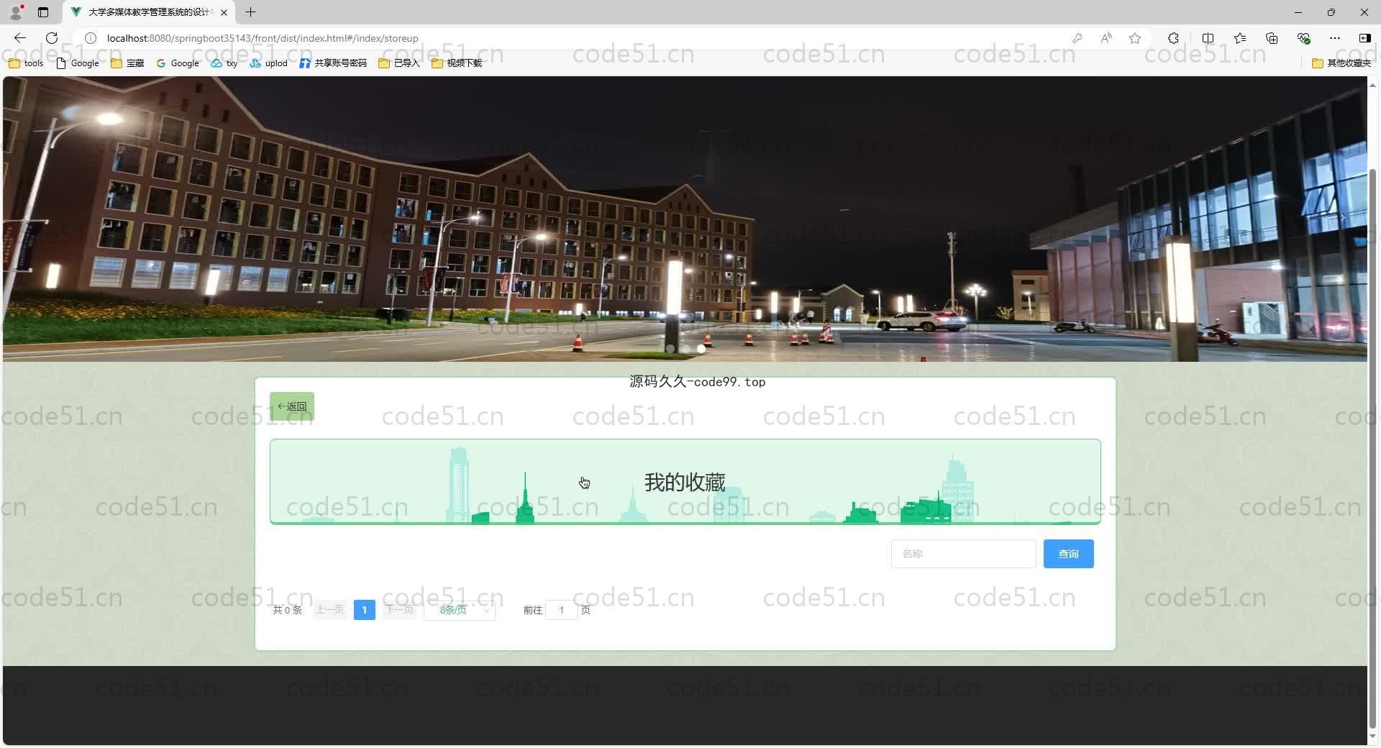
Task: Click the 查询 search button
Action: coord(1068,554)
